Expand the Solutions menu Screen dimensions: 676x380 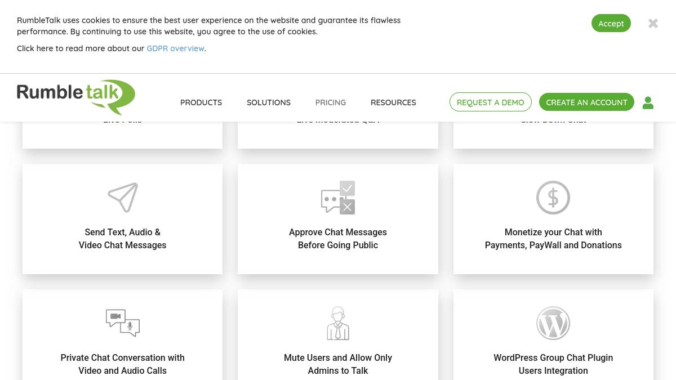[x=269, y=102]
